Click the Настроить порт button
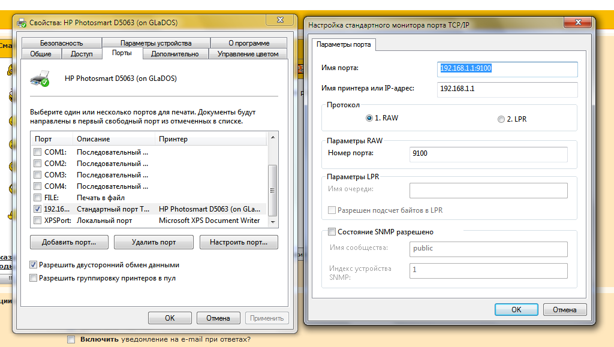This screenshot has height=347, width=614. coord(239,242)
